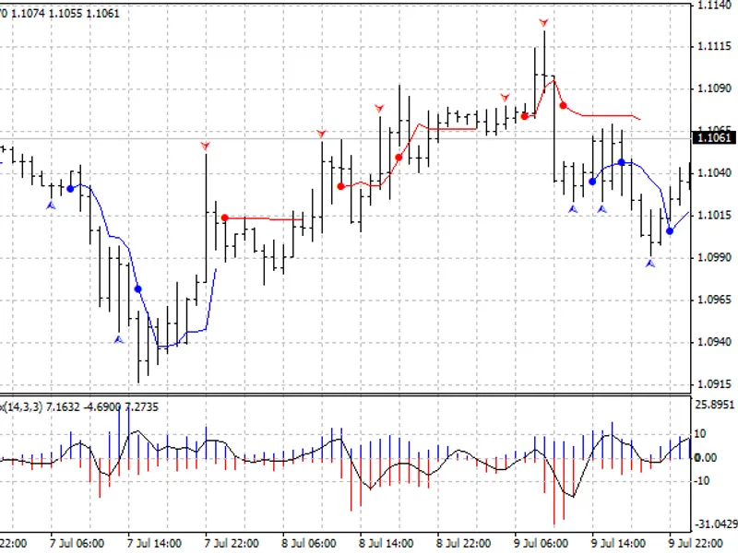Screen dimensions: 738x553
Task: Select blue dot at top of the 9 Jul blue curve
Action: [x=621, y=162]
